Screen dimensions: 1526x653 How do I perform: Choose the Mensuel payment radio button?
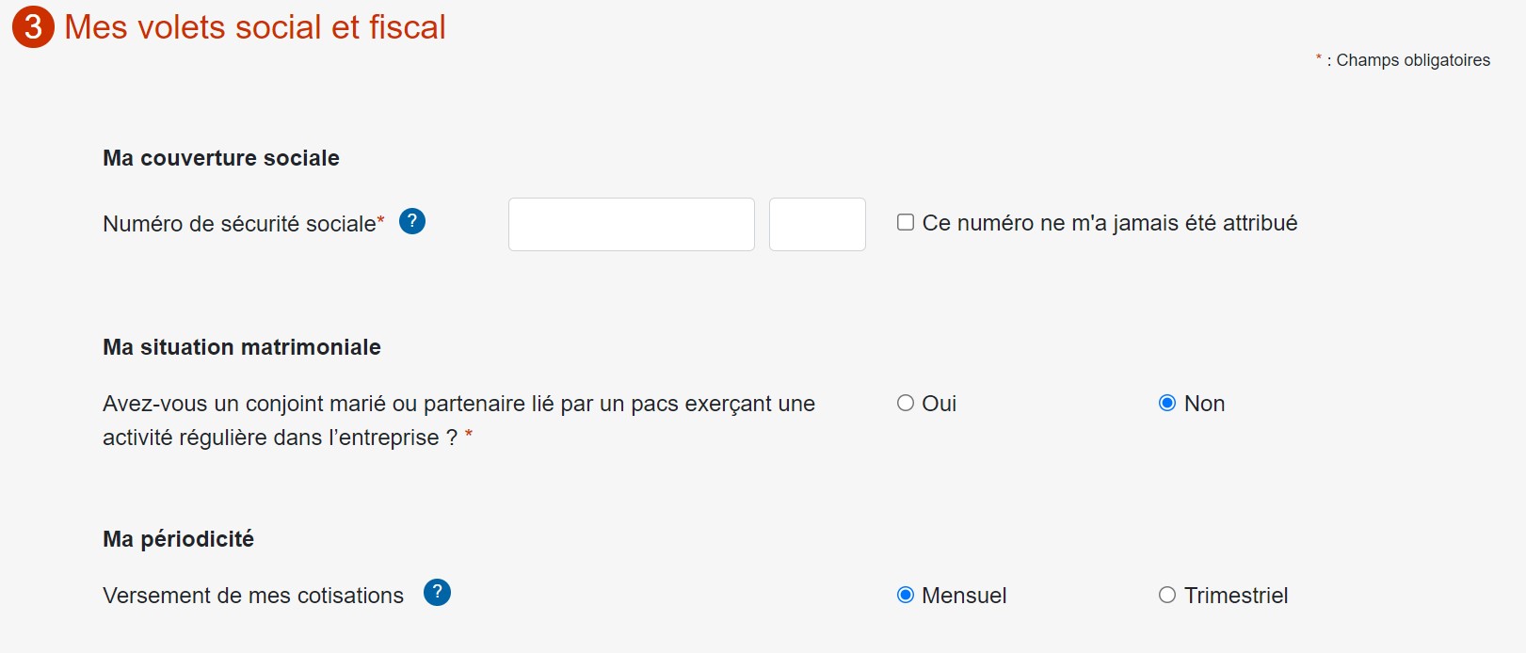(906, 595)
